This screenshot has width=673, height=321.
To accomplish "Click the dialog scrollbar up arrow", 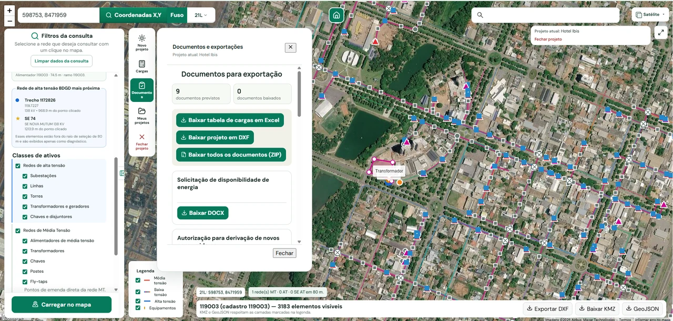I will coord(299,68).
